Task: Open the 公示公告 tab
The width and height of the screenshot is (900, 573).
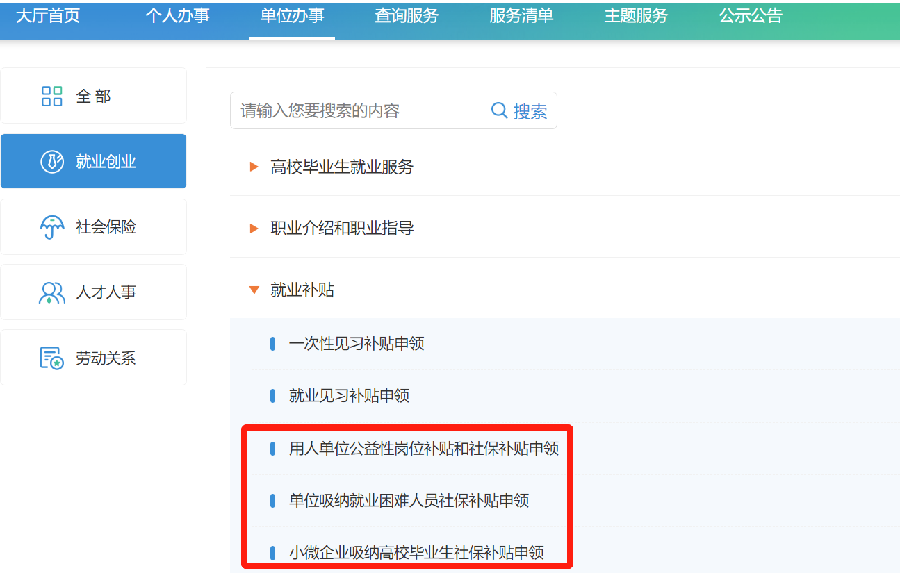Action: coord(751,16)
